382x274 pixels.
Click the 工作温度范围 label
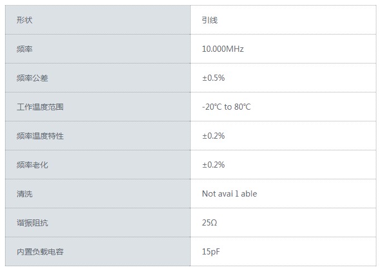point(40,107)
